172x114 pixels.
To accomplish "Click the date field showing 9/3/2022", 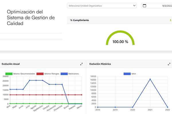I will [157, 6].
